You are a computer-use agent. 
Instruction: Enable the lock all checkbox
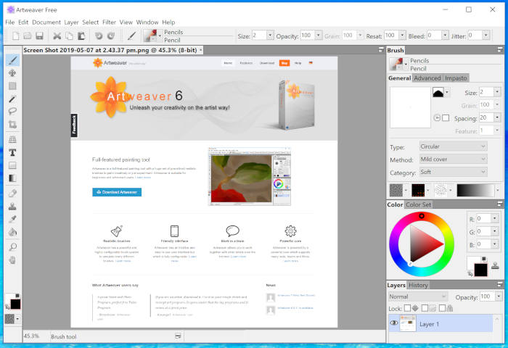coord(442,308)
